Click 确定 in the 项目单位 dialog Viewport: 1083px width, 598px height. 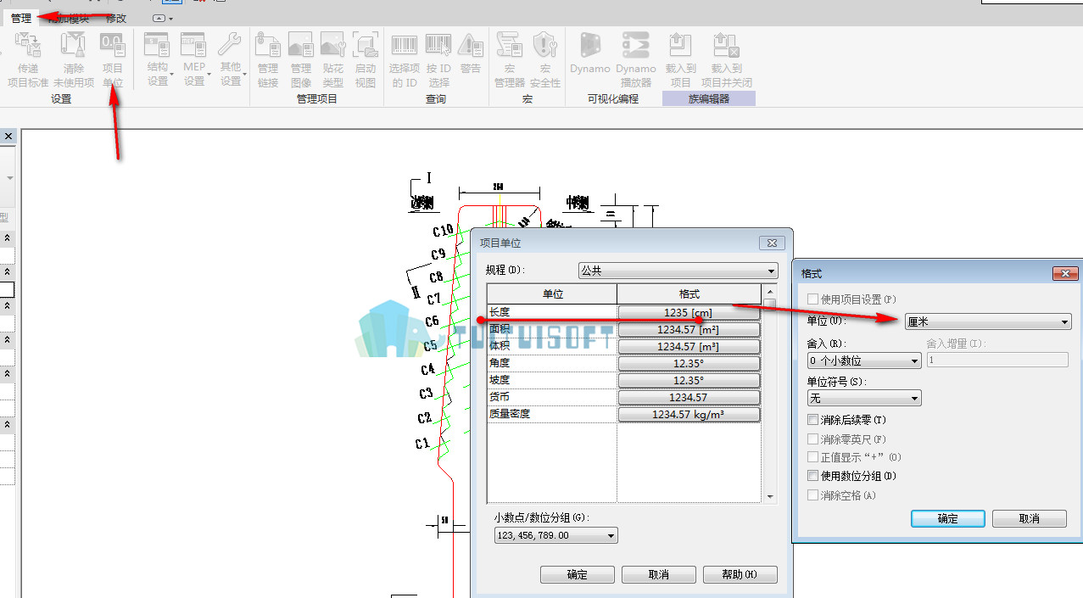(578, 574)
